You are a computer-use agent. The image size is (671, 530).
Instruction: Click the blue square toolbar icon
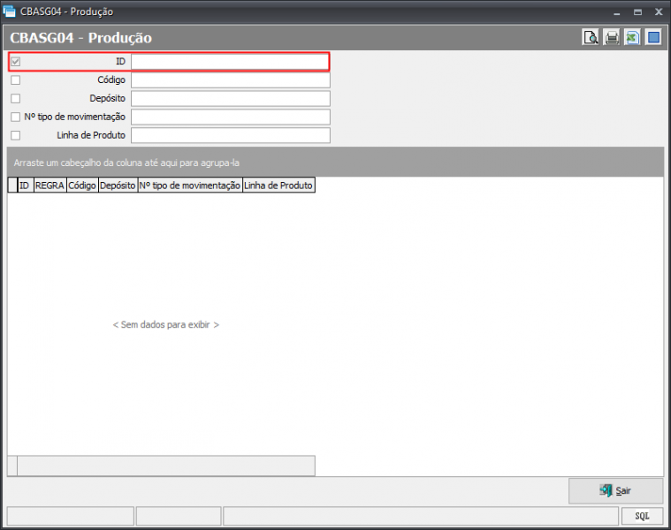(653, 38)
